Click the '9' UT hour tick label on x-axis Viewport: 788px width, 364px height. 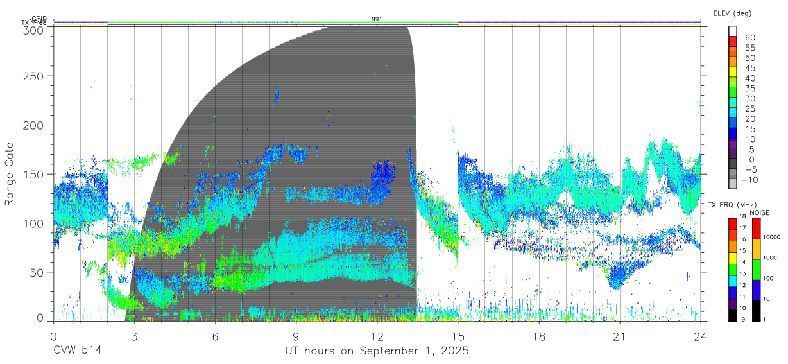[296, 336]
